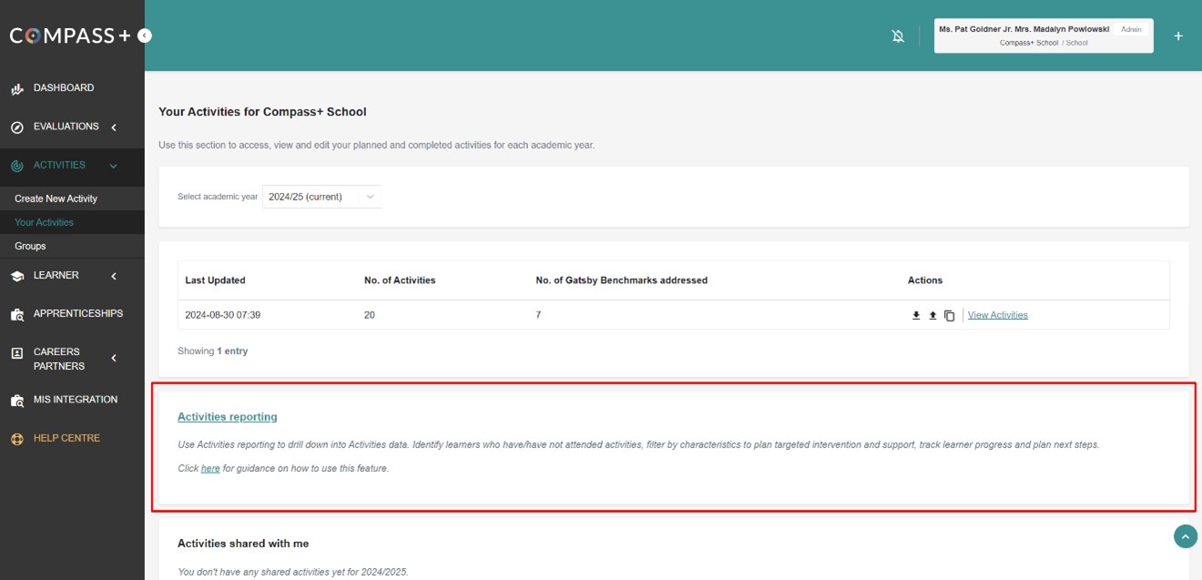Viewport: 1202px width, 580px height.
Task: Open the View Activities link
Action: click(997, 316)
